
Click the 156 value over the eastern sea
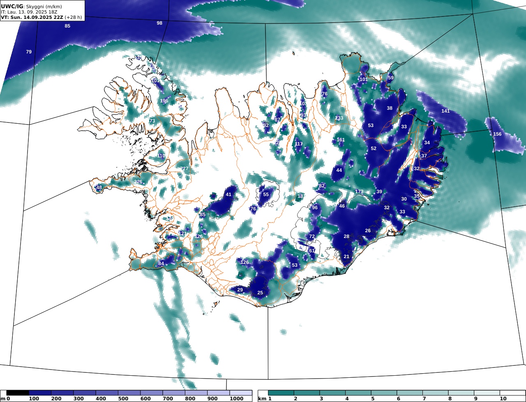[x=497, y=134]
